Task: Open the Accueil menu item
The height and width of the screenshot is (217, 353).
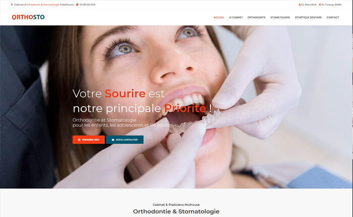Action: [x=219, y=17]
